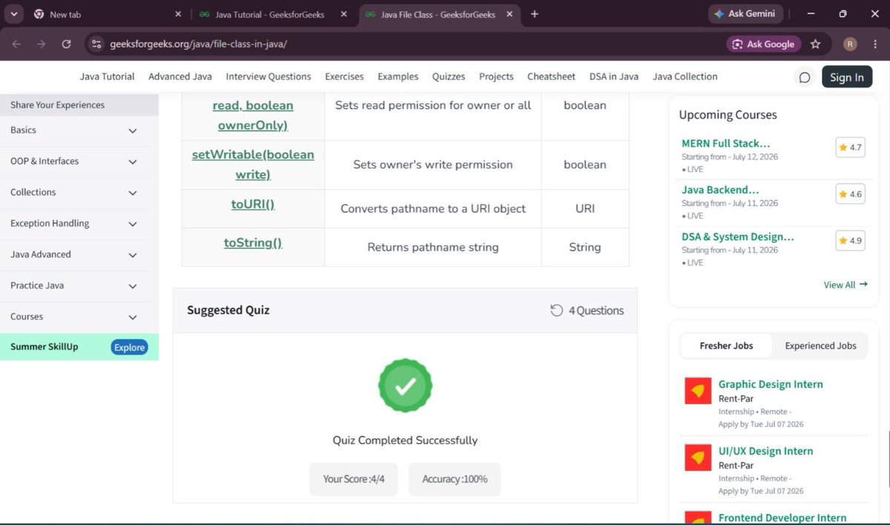Open the read, boolean ownerOnly) link
The width and height of the screenshot is (890, 525).
click(x=253, y=115)
